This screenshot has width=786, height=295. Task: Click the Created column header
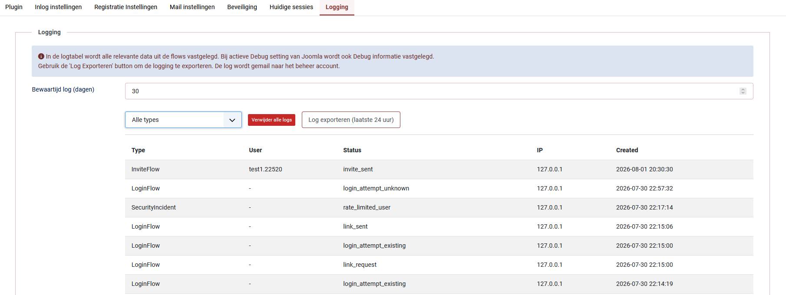(627, 150)
